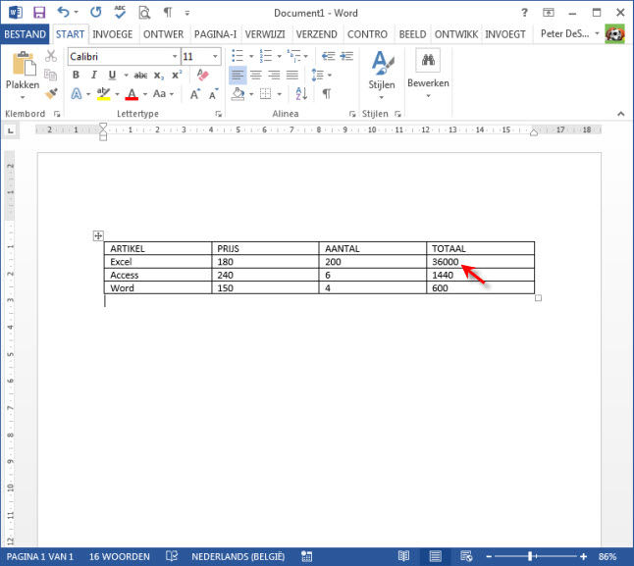This screenshot has height=566, width=634.
Task: Toggle paragraph marks in Alinea group
Action: [327, 94]
